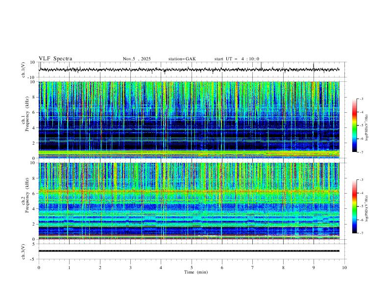Click the ch.1 "Frequency (kHz)" axis label
The width and height of the screenshot is (388, 300).
[27, 114]
